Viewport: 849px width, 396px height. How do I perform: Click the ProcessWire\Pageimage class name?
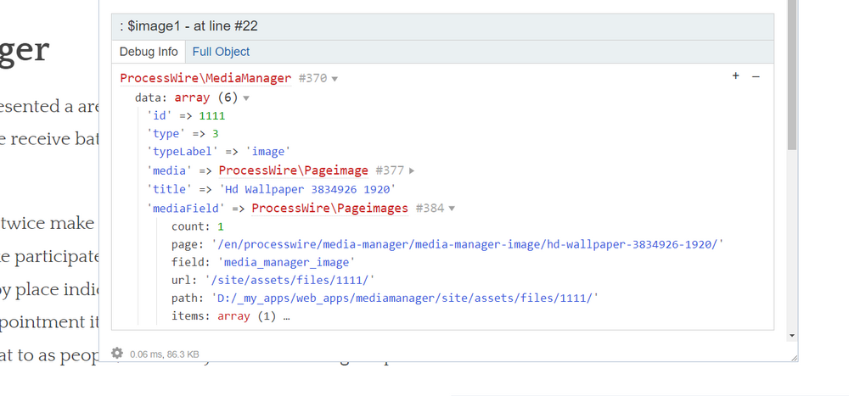294,170
